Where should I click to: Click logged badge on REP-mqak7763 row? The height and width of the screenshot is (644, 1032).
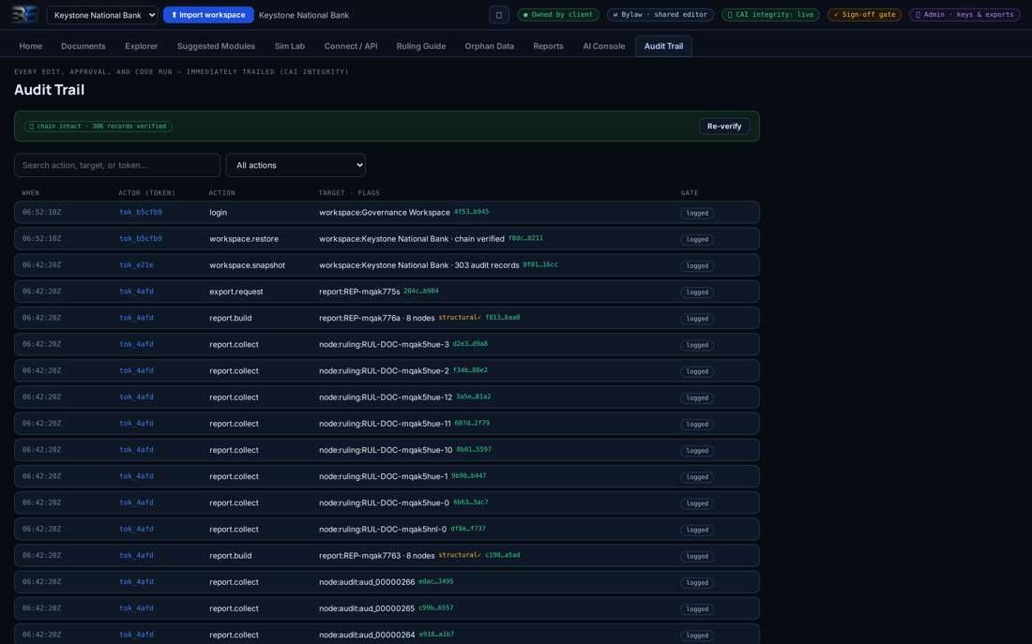coord(697,556)
